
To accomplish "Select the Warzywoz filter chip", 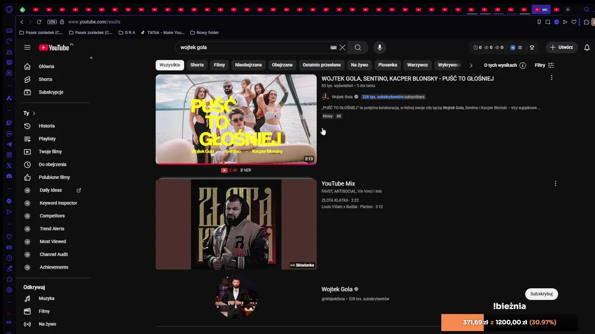I will [417, 65].
